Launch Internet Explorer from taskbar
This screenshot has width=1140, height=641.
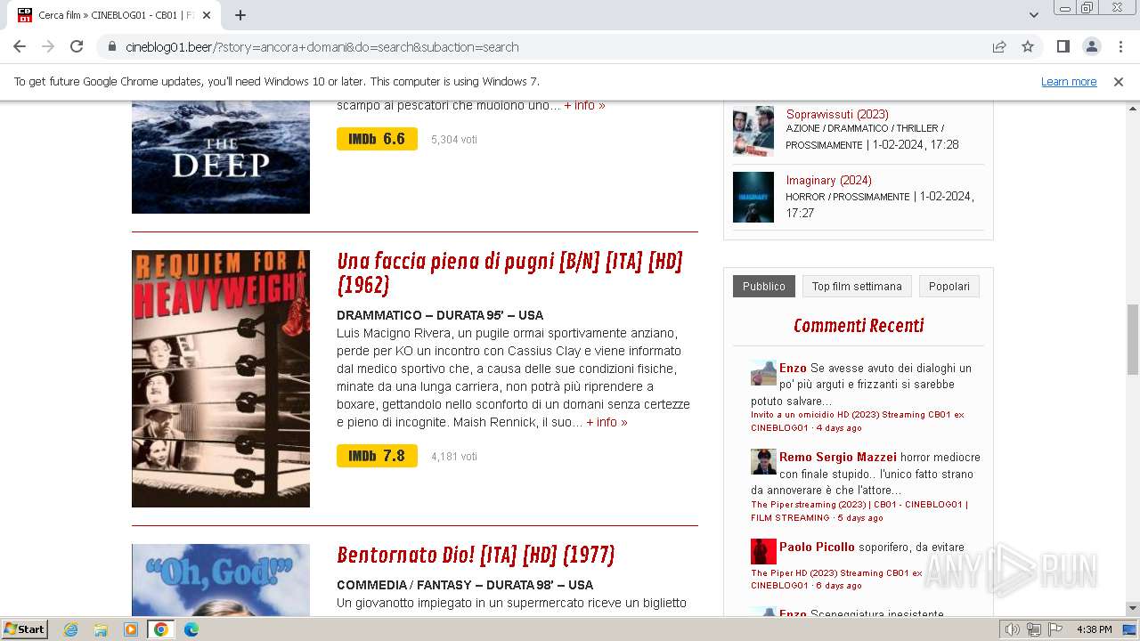(x=70, y=629)
